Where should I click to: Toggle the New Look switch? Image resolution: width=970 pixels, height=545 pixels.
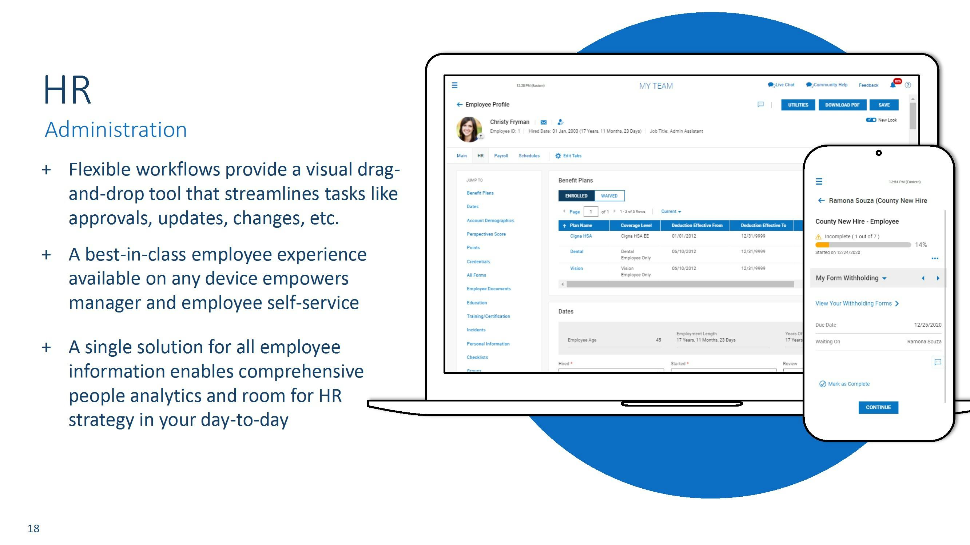871,120
